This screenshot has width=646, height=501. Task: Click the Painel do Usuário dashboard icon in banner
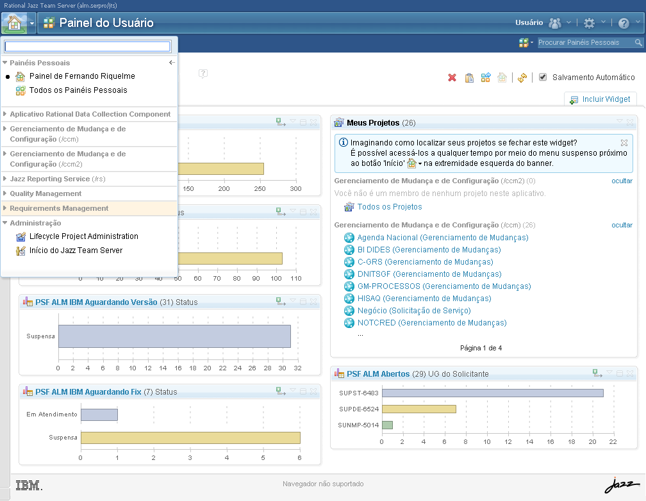(49, 23)
